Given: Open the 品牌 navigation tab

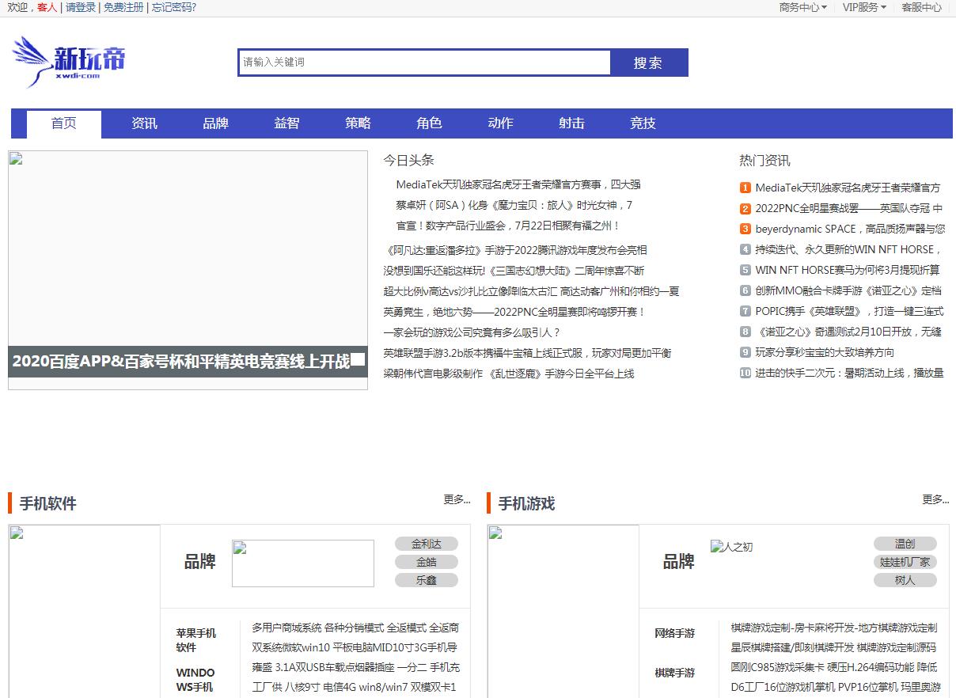Looking at the screenshot, I should (215, 123).
